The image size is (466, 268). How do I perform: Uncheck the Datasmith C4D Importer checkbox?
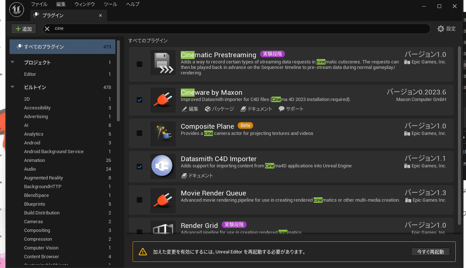pyautogui.click(x=139, y=166)
